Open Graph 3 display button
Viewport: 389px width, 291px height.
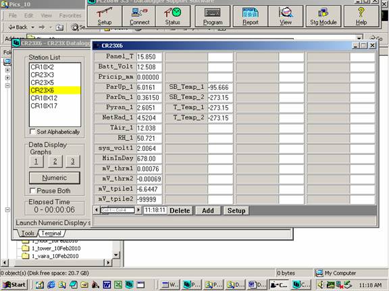pyautogui.click(x=73, y=162)
